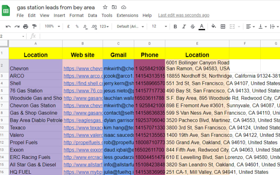Open the ARCO website link
This screenshot has height=175, width=280.
point(83,76)
